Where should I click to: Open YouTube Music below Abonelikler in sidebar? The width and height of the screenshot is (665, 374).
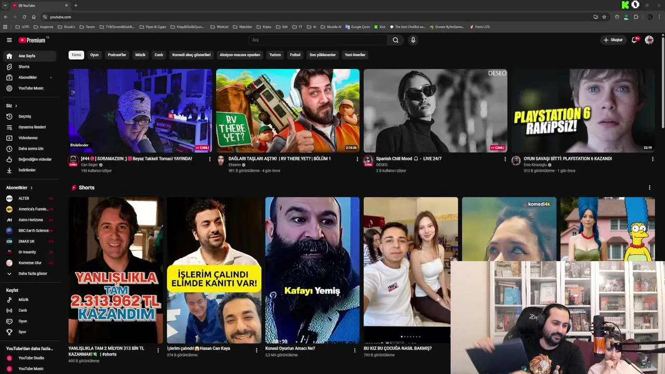click(x=30, y=88)
